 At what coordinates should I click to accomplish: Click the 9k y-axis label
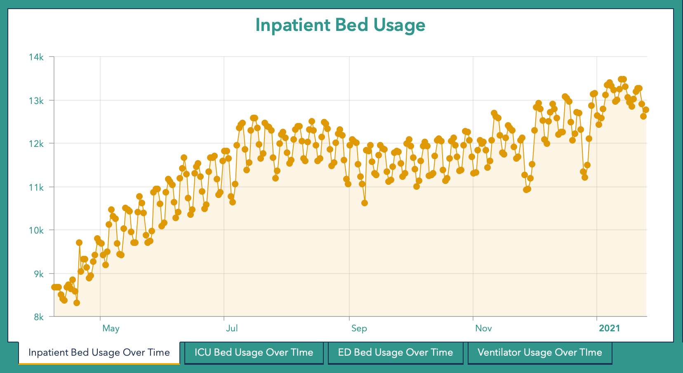coord(38,274)
